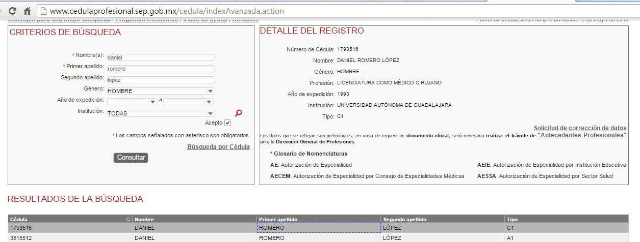The height and width of the screenshot is (242, 640).
Task: Click the Nombre(s) input field
Action: click(x=160, y=57)
